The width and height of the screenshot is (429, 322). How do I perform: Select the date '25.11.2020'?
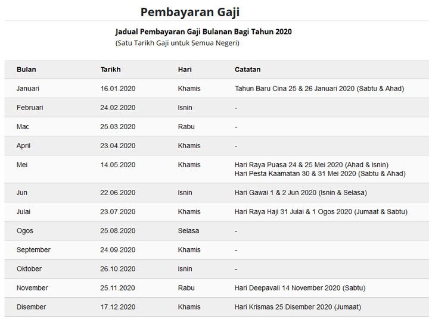117,288
